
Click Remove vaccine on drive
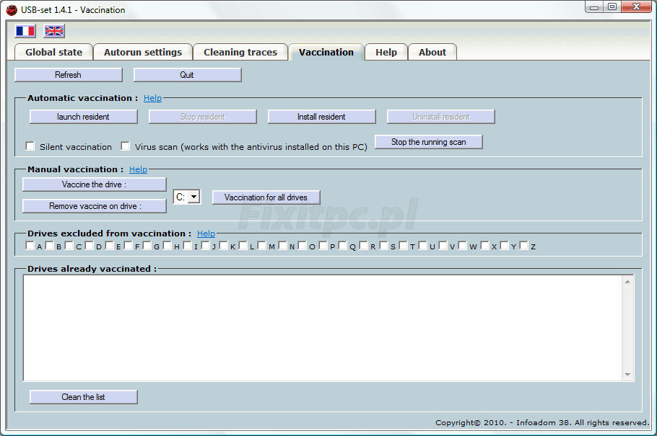95,206
